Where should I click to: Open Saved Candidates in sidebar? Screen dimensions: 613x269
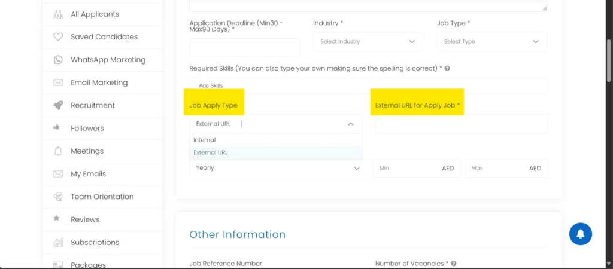click(102, 37)
